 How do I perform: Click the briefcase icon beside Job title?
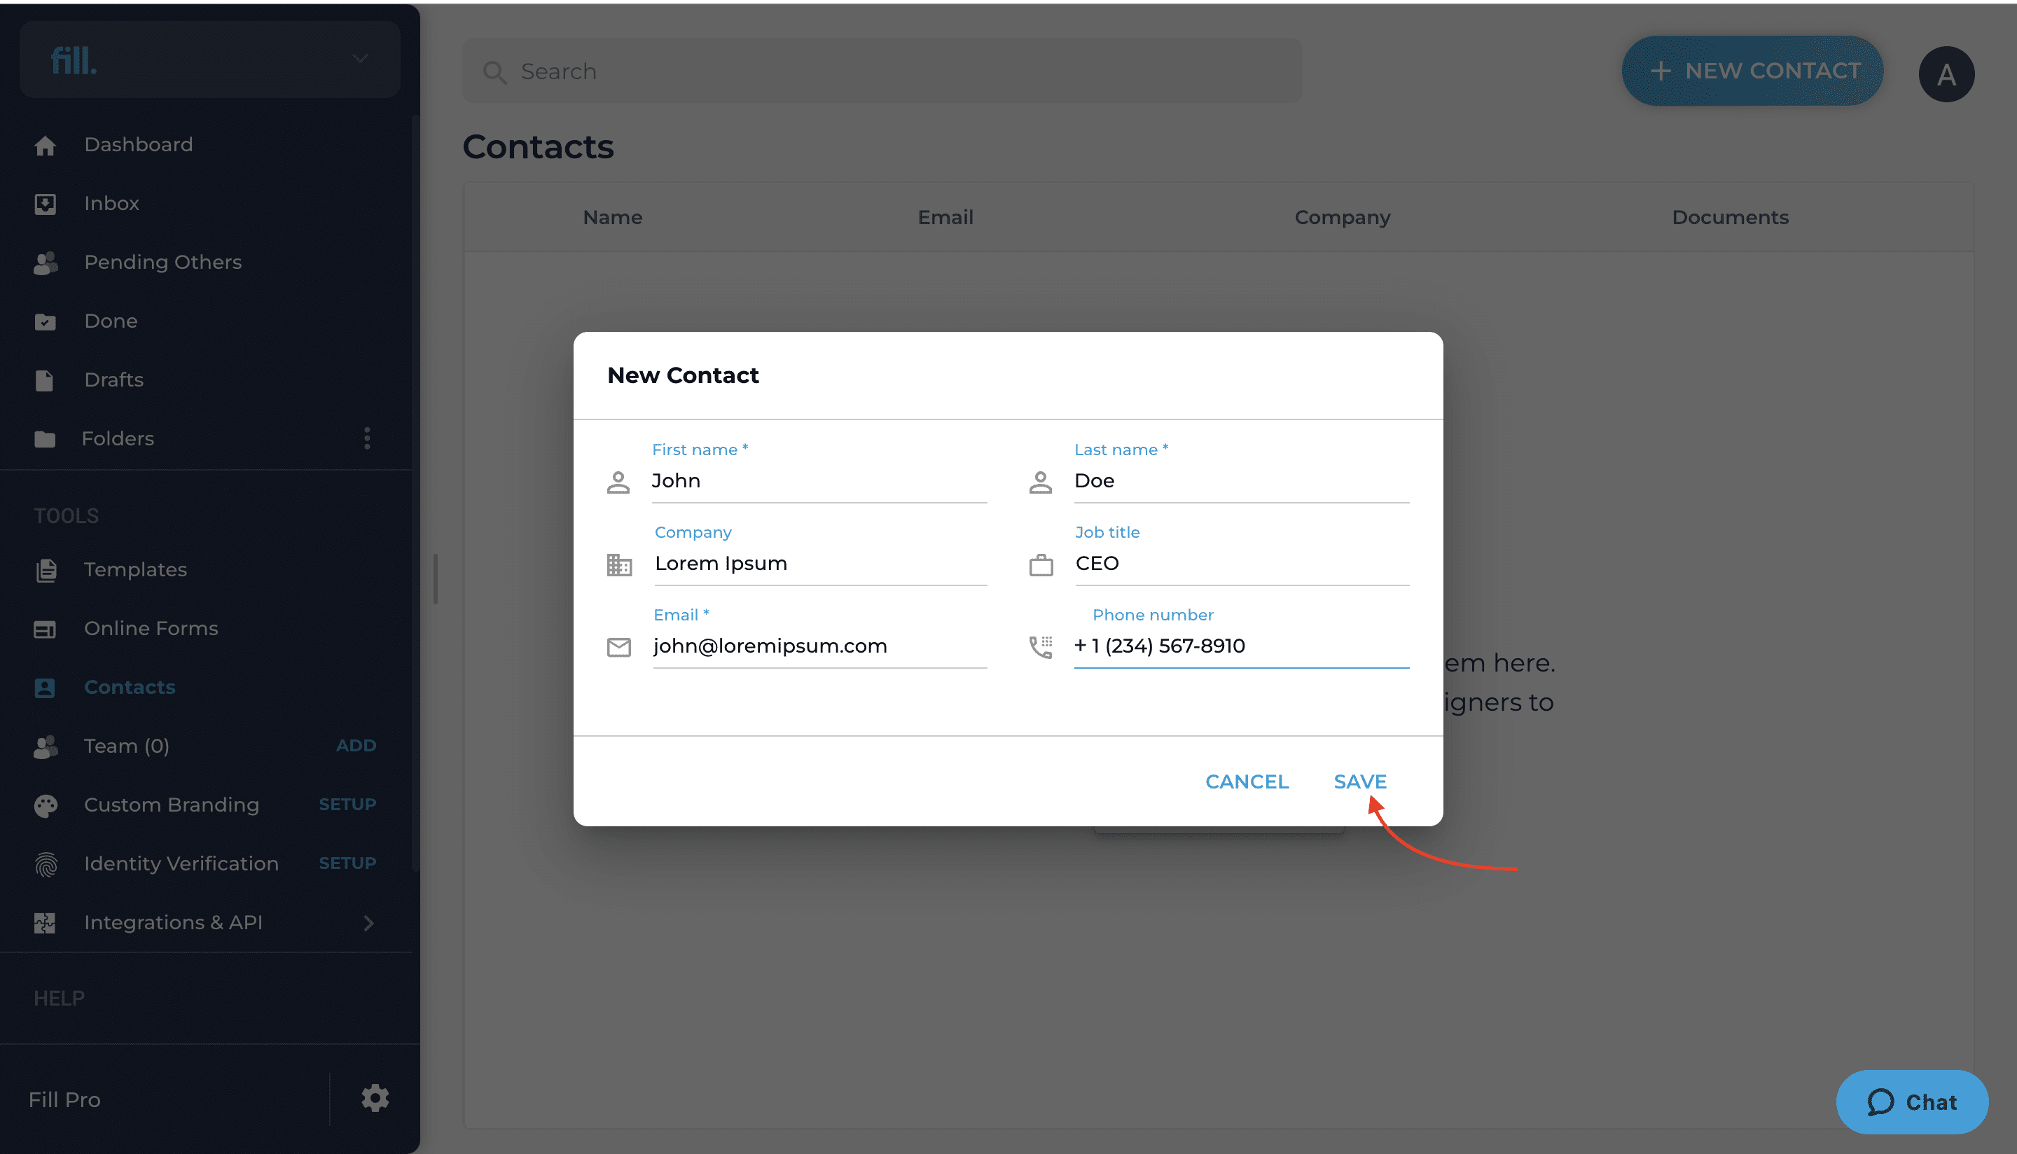pyautogui.click(x=1041, y=565)
